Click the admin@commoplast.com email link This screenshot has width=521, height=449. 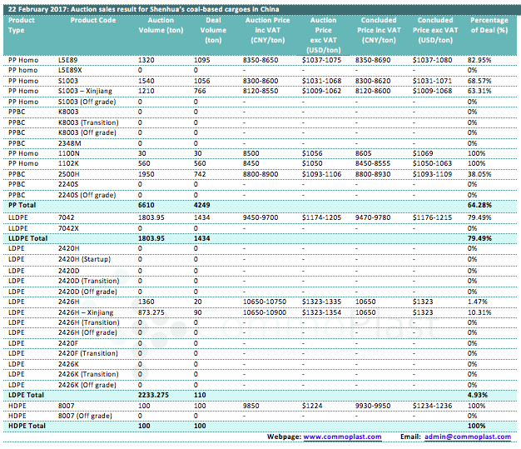pos(467,437)
